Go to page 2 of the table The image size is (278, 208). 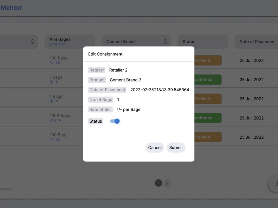[x=167, y=183]
